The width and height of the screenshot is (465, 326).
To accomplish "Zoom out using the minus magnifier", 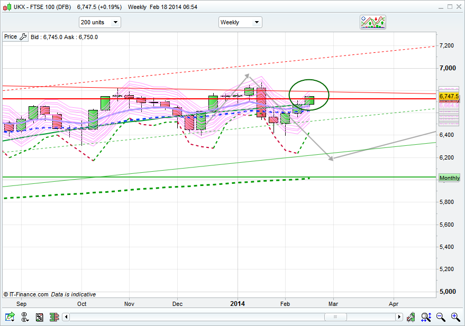I will pyautogui.click(x=440, y=317).
